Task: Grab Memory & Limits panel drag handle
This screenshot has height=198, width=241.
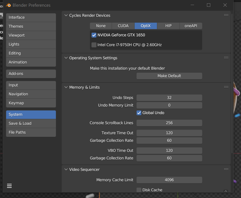Action: click(x=226, y=87)
